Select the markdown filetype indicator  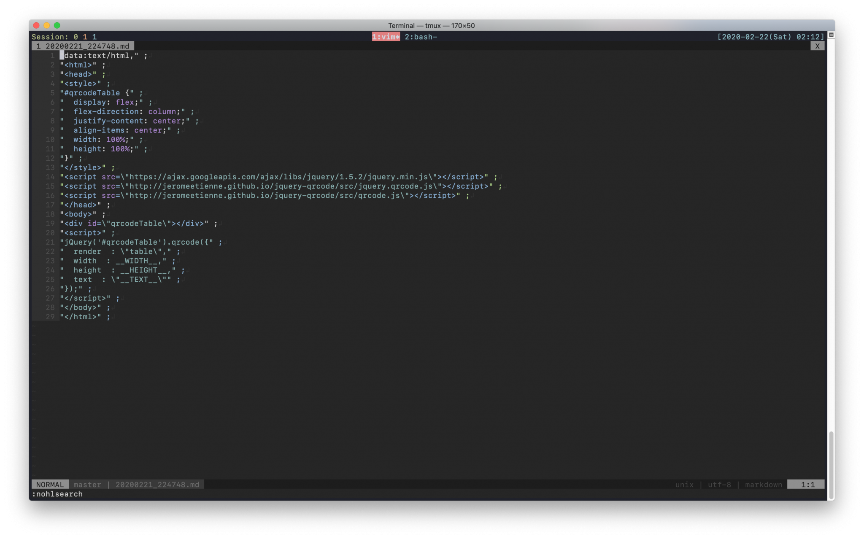pos(763,484)
